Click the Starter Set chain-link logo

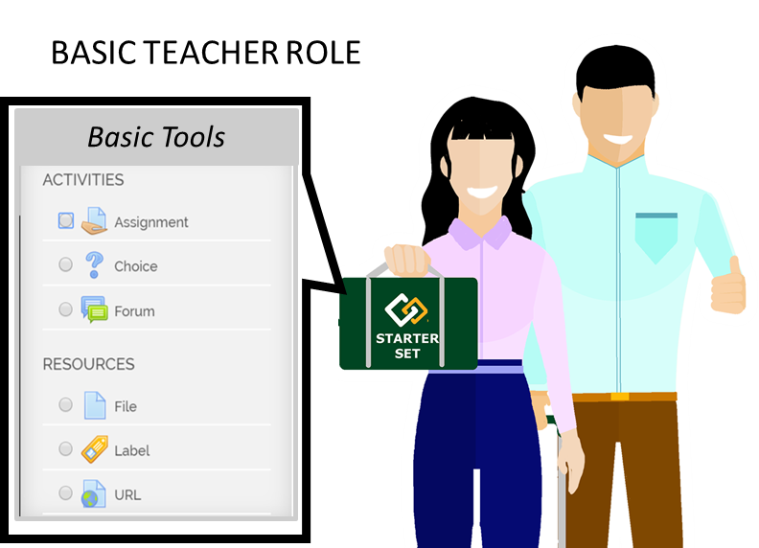pyautogui.click(x=406, y=309)
